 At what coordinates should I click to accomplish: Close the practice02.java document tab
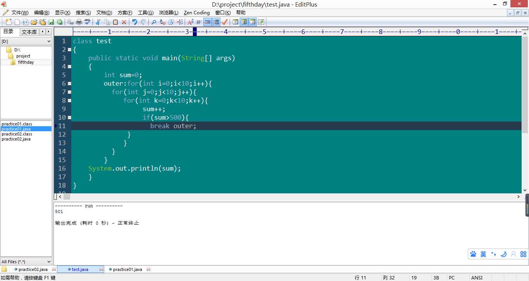tap(54, 269)
